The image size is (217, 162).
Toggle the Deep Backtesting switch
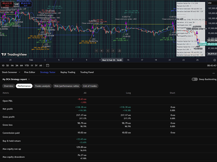[x=195, y=79]
